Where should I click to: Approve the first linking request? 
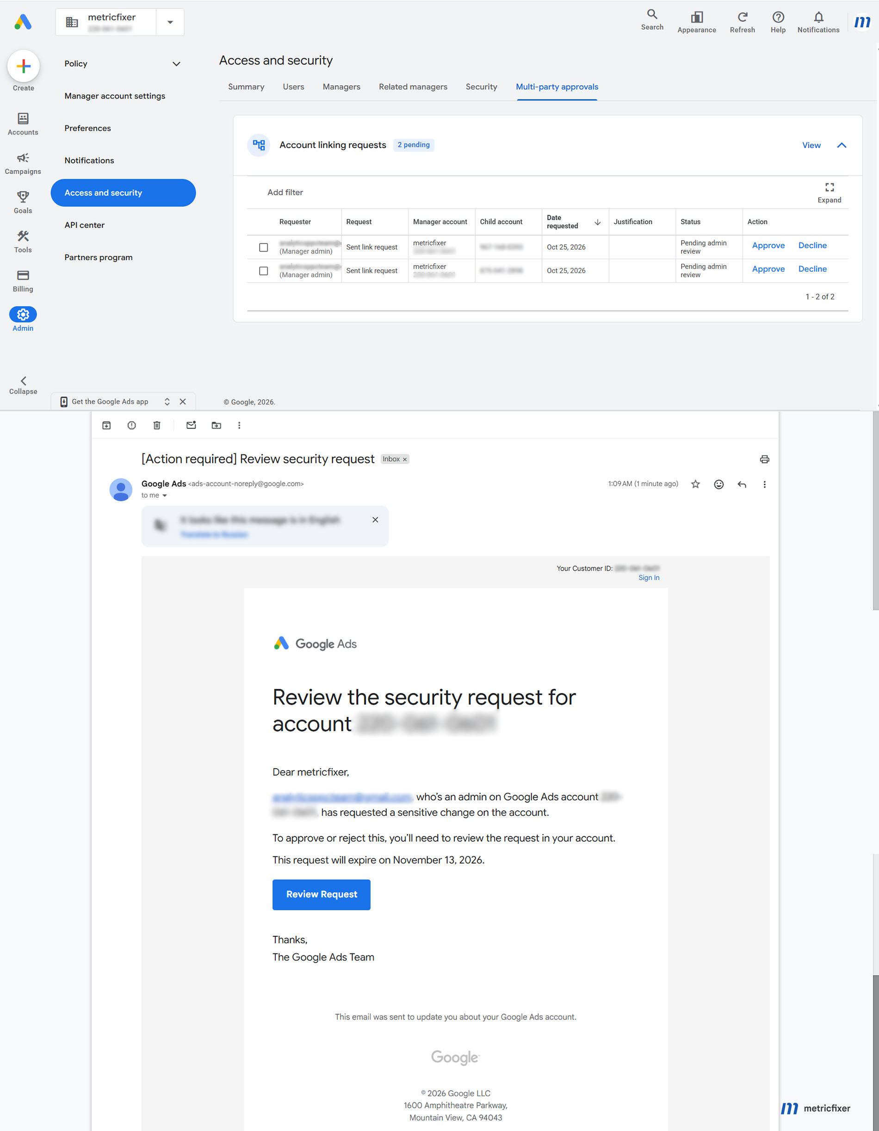point(768,245)
